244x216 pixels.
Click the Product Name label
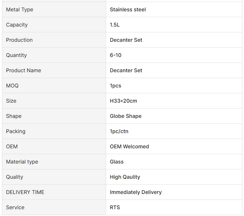[x=23, y=71]
